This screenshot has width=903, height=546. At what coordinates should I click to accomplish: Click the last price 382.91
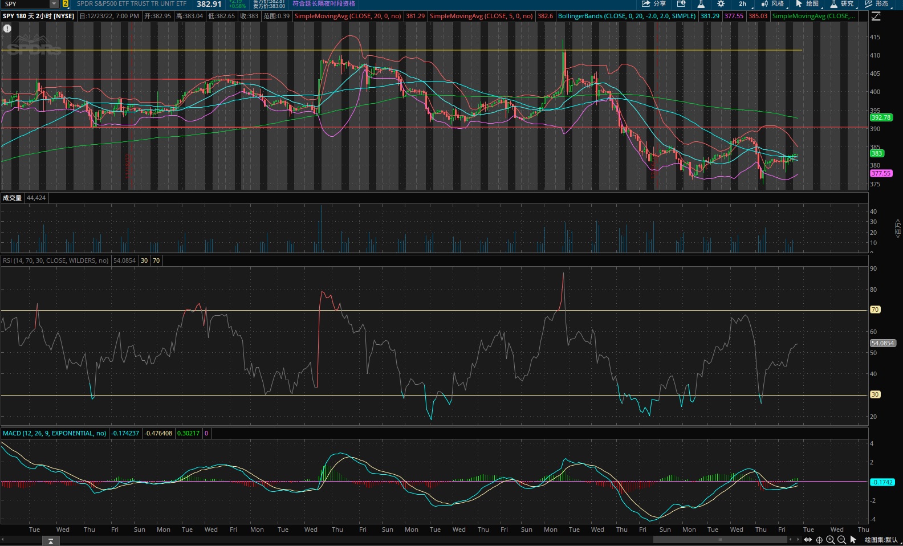point(209,4)
